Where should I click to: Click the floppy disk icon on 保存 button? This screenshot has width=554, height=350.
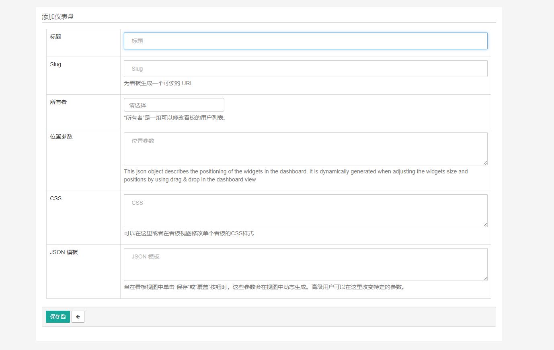click(x=64, y=317)
